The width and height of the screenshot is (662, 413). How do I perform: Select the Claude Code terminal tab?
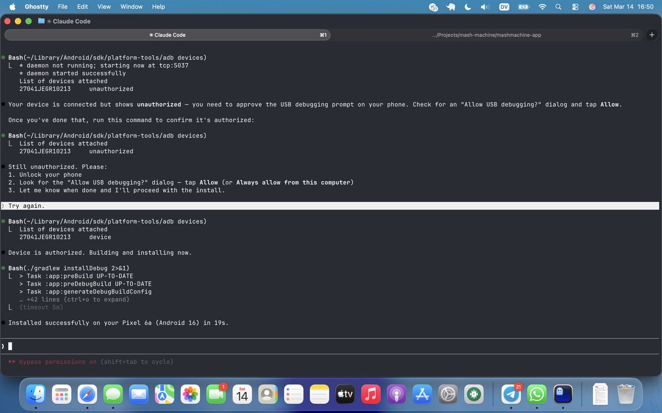(x=167, y=35)
